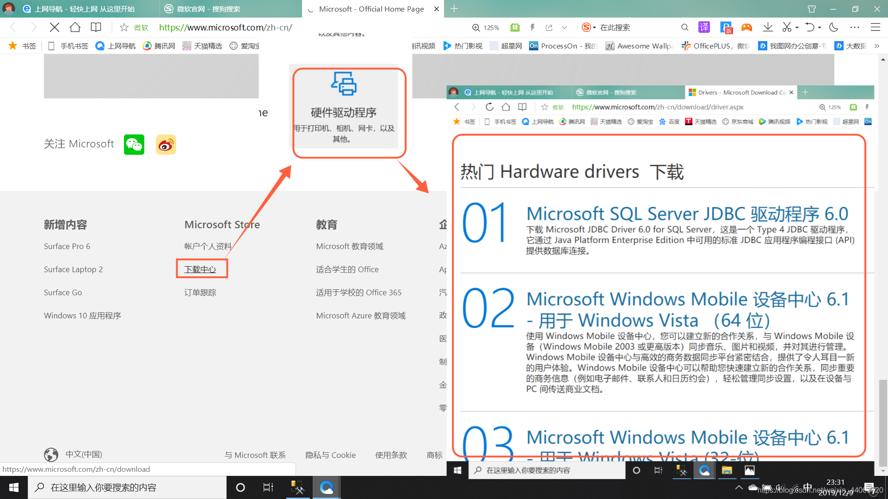Open the three-dot more tools menu

pos(855,27)
